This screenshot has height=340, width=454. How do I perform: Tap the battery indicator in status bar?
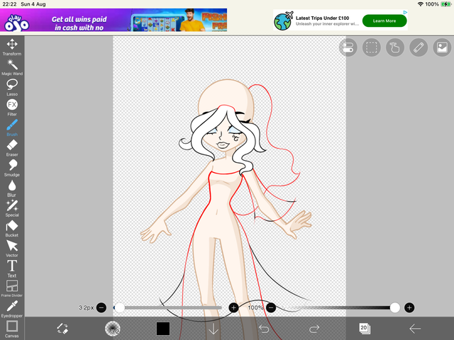coord(445,4)
